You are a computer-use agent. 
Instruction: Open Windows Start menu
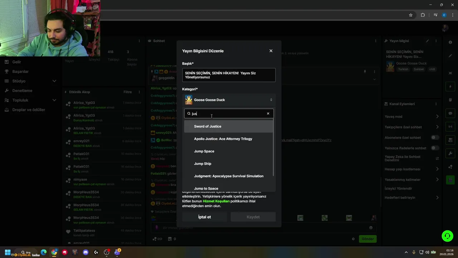(x=8, y=252)
